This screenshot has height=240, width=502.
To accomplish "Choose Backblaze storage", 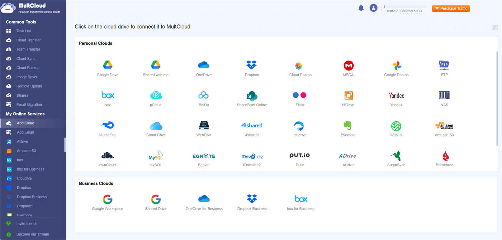I will coord(444,159).
